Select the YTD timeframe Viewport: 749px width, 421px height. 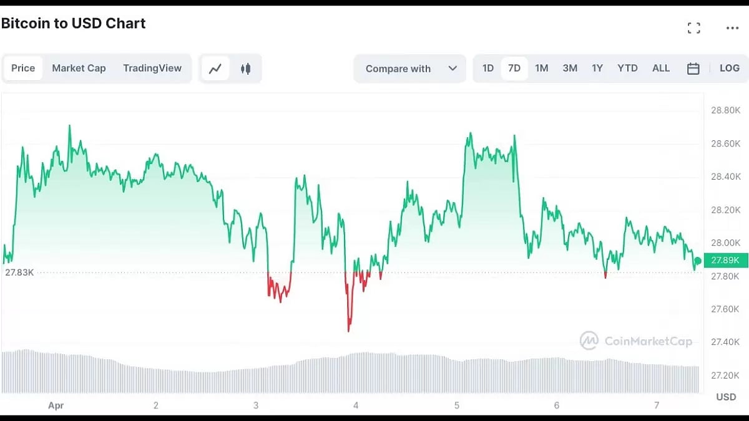pos(627,69)
